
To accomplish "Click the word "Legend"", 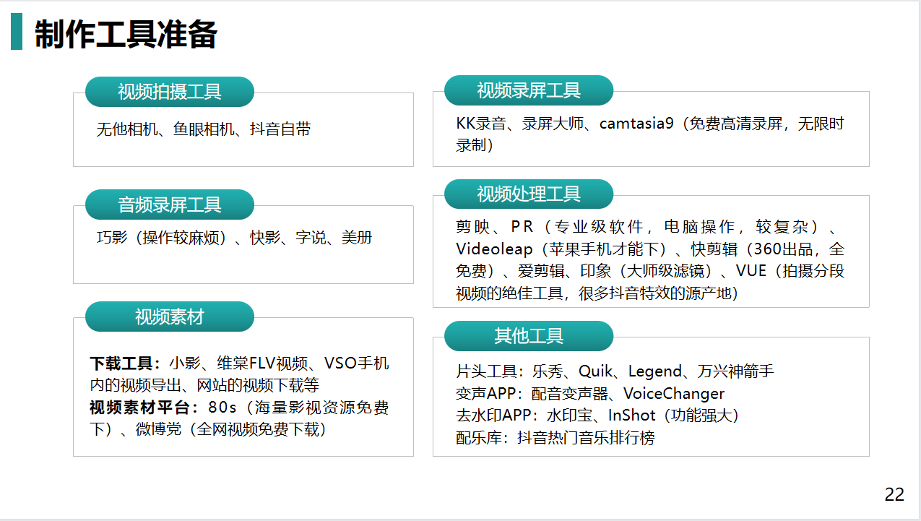I will tap(655, 371).
